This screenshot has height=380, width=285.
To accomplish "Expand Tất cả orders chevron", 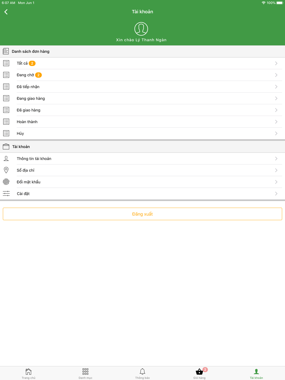I will click(276, 63).
